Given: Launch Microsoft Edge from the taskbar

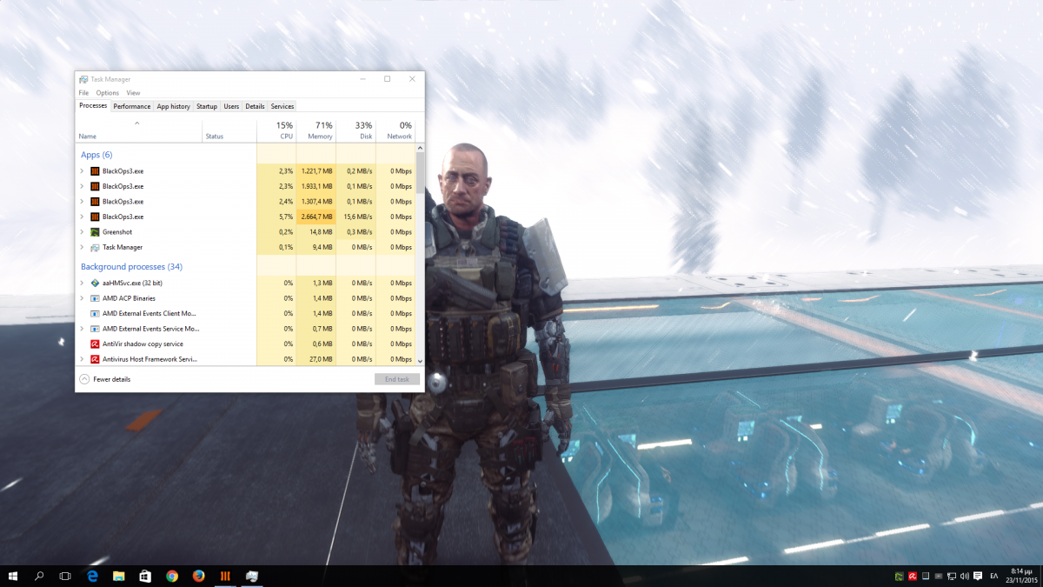Looking at the screenshot, I should pyautogui.click(x=92, y=576).
